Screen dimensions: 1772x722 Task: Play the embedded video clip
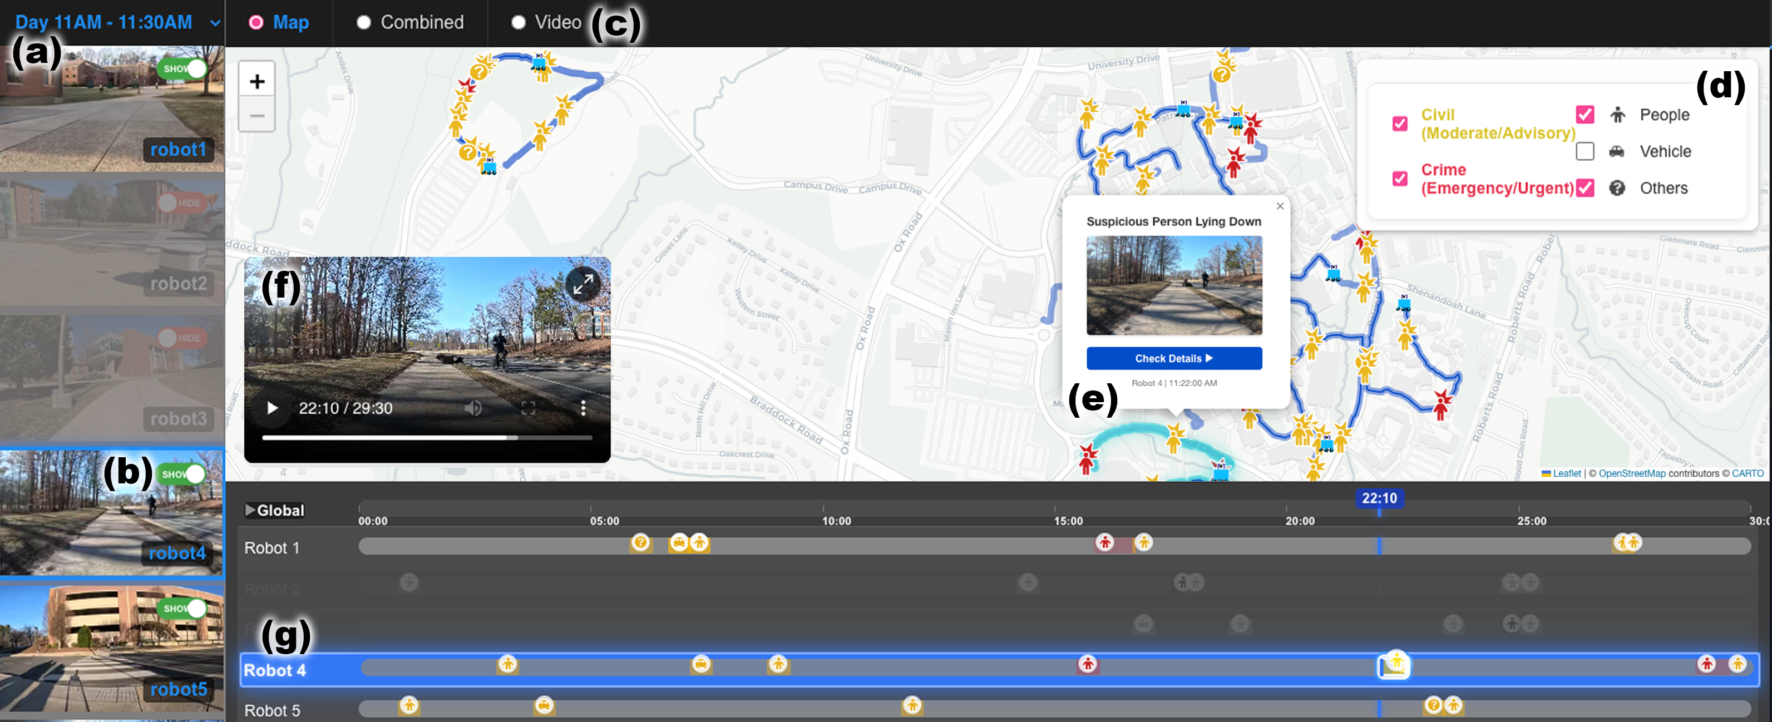tap(273, 408)
